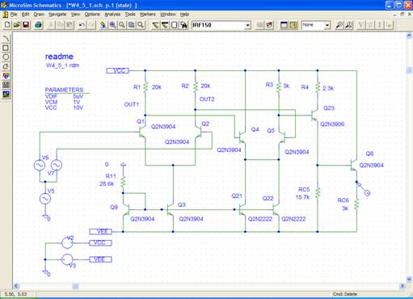413x299 pixels.
Task: Open the View menu
Action: pos(75,15)
